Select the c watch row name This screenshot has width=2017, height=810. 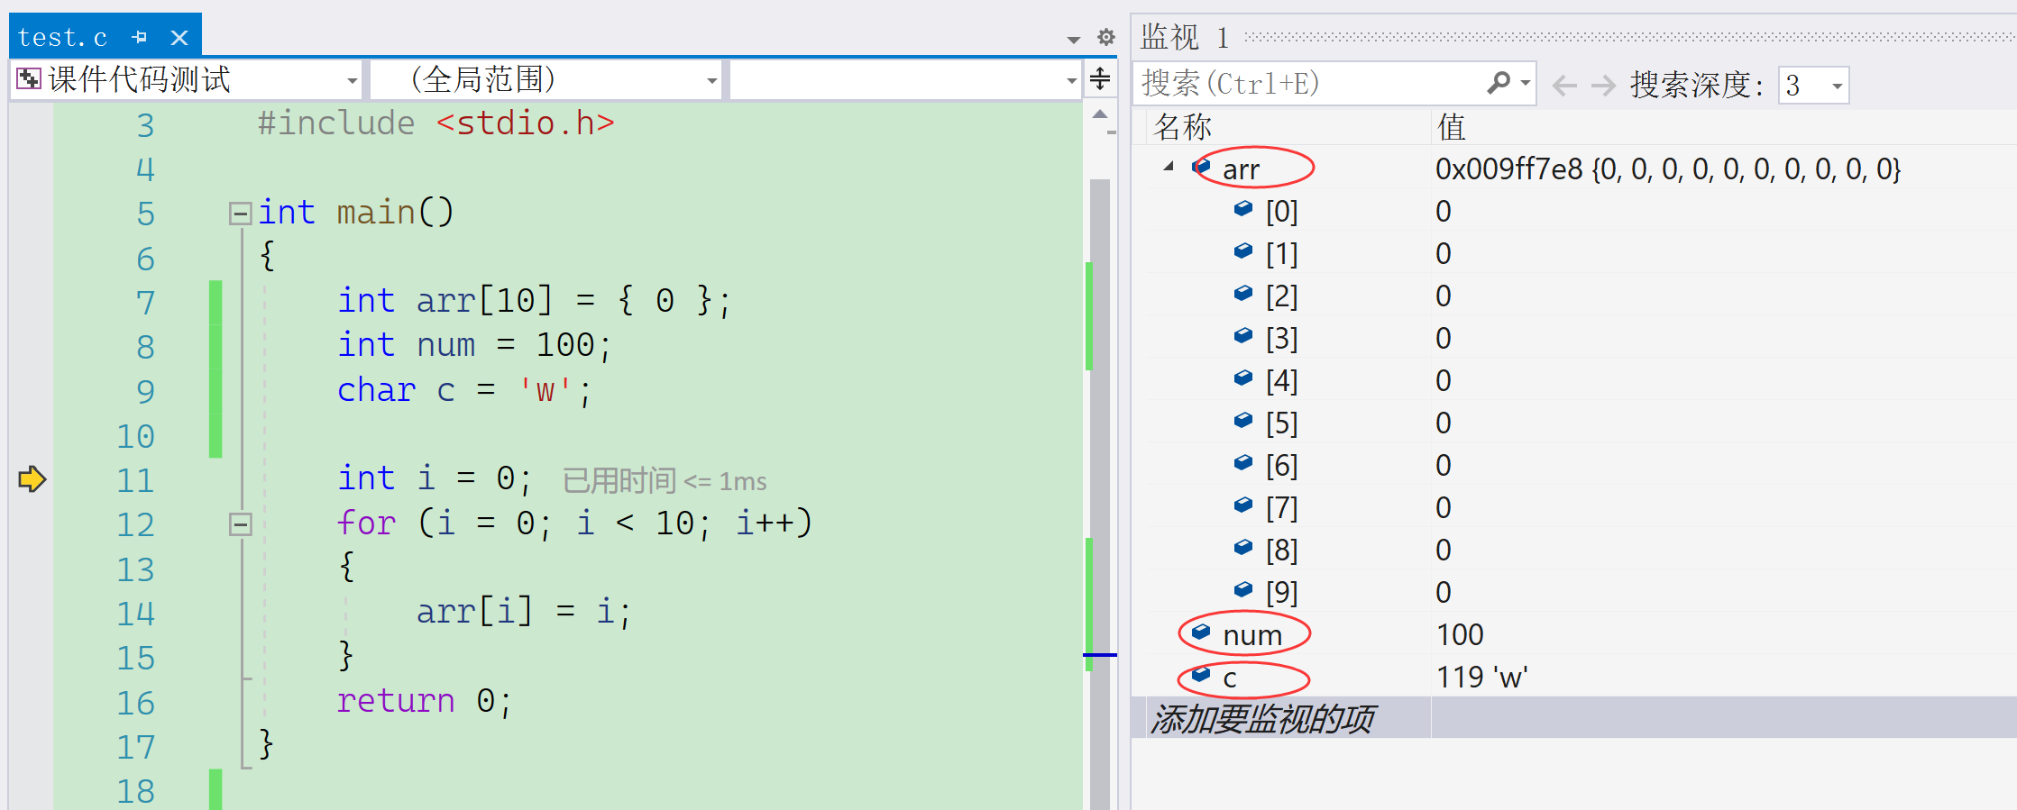point(1230,678)
